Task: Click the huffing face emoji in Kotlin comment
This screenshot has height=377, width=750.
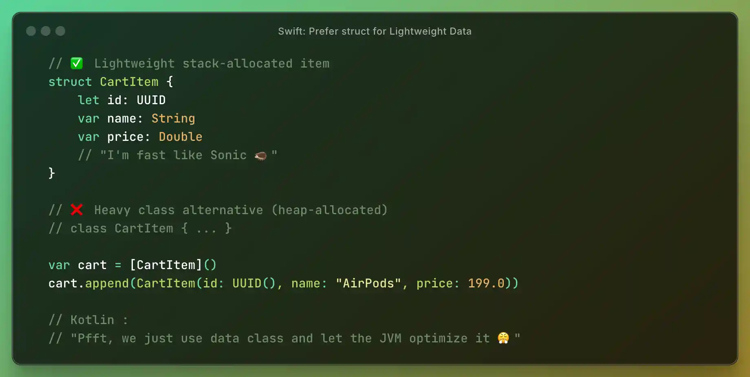Action: point(503,338)
